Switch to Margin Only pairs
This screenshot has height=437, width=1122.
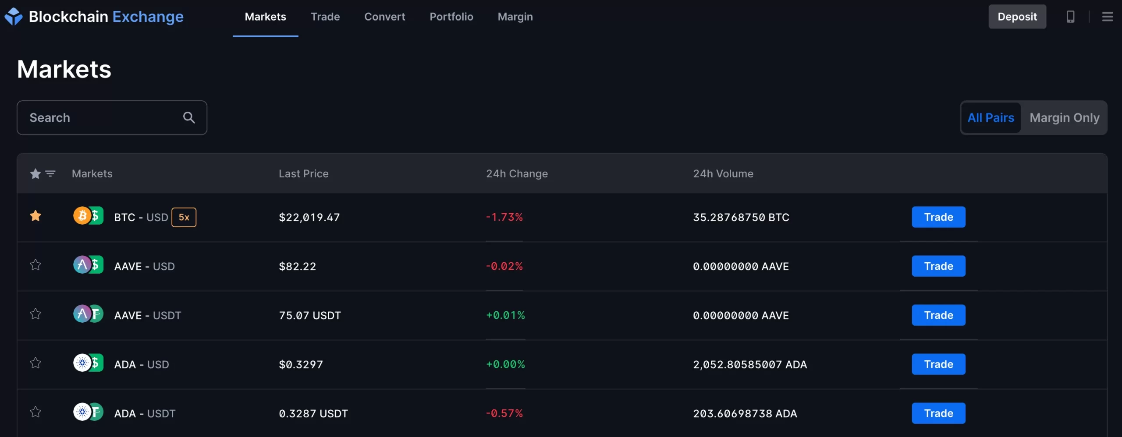click(1064, 118)
